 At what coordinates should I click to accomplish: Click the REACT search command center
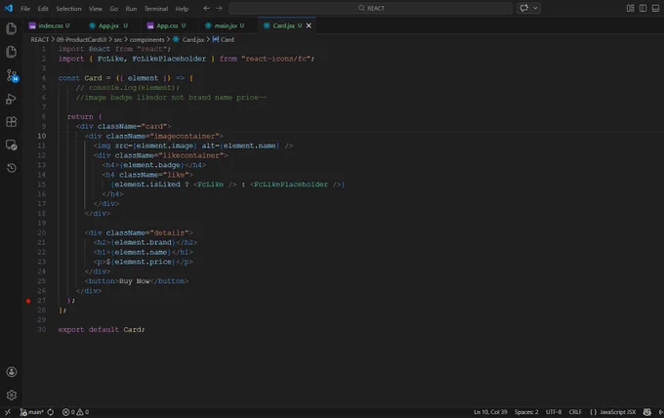(371, 8)
